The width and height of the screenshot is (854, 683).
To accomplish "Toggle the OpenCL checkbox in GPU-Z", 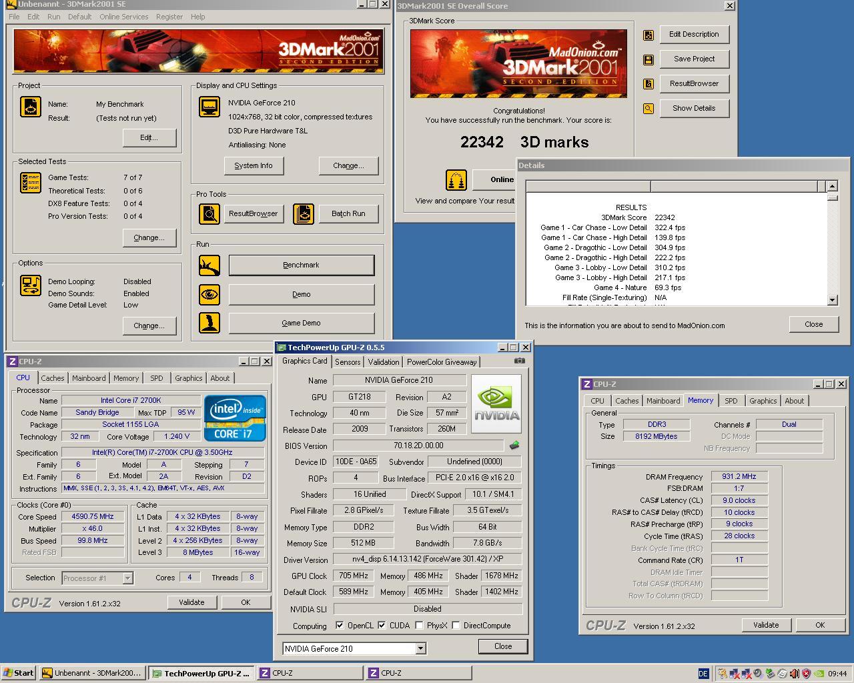I will [x=340, y=626].
